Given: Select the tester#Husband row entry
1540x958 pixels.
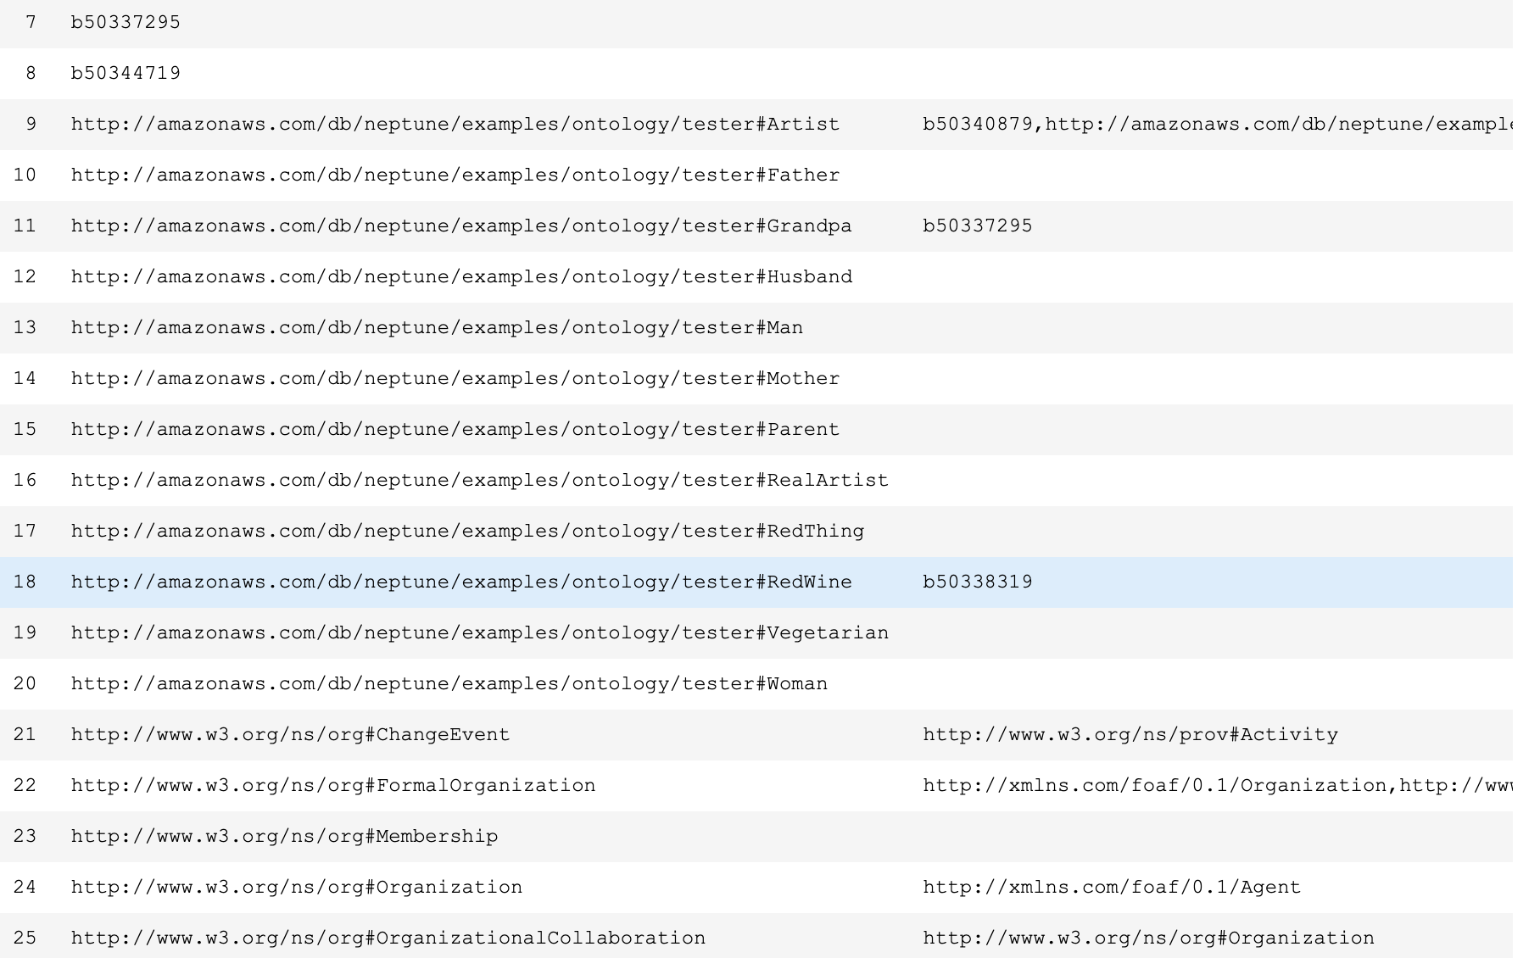Looking at the screenshot, I should 461,276.
